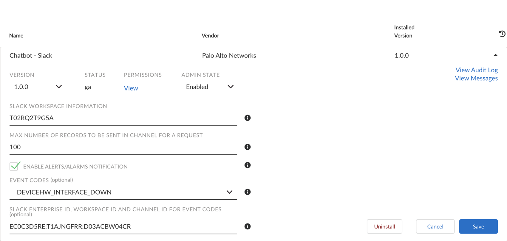View the extension permissions
Image resolution: width=507 pixels, height=241 pixels.
[x=131, y=88]
